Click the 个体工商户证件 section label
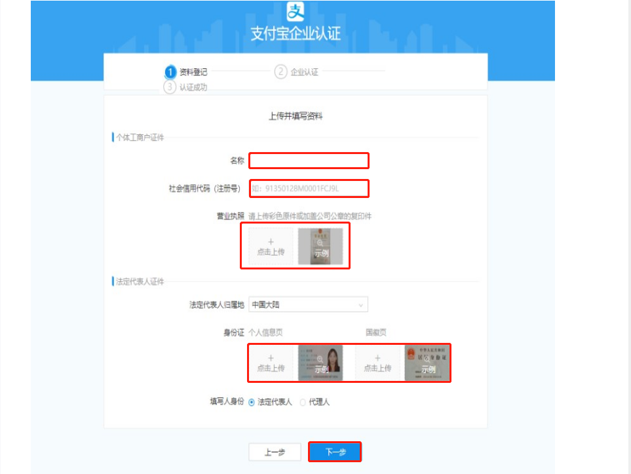 [x=140, y=137]
